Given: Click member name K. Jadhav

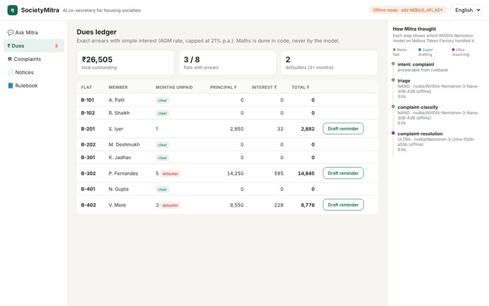Looking at the screenshot, I should coord(120,157).
